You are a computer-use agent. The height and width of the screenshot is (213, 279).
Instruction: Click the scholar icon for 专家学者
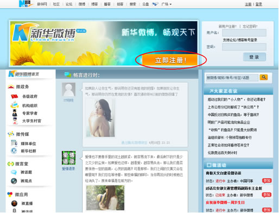pos(15,113)
